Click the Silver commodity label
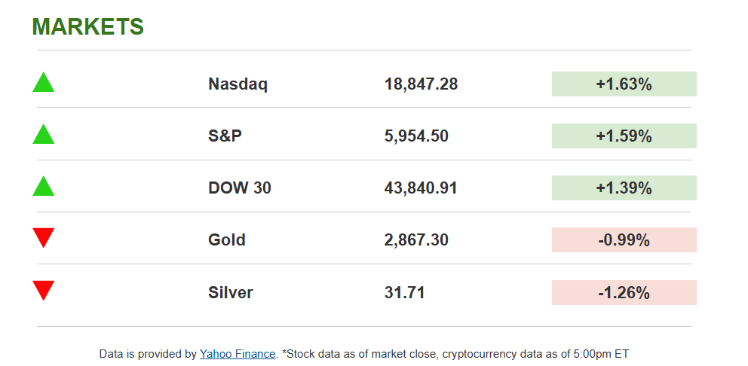Screen dimensions: 748x366 230,292
